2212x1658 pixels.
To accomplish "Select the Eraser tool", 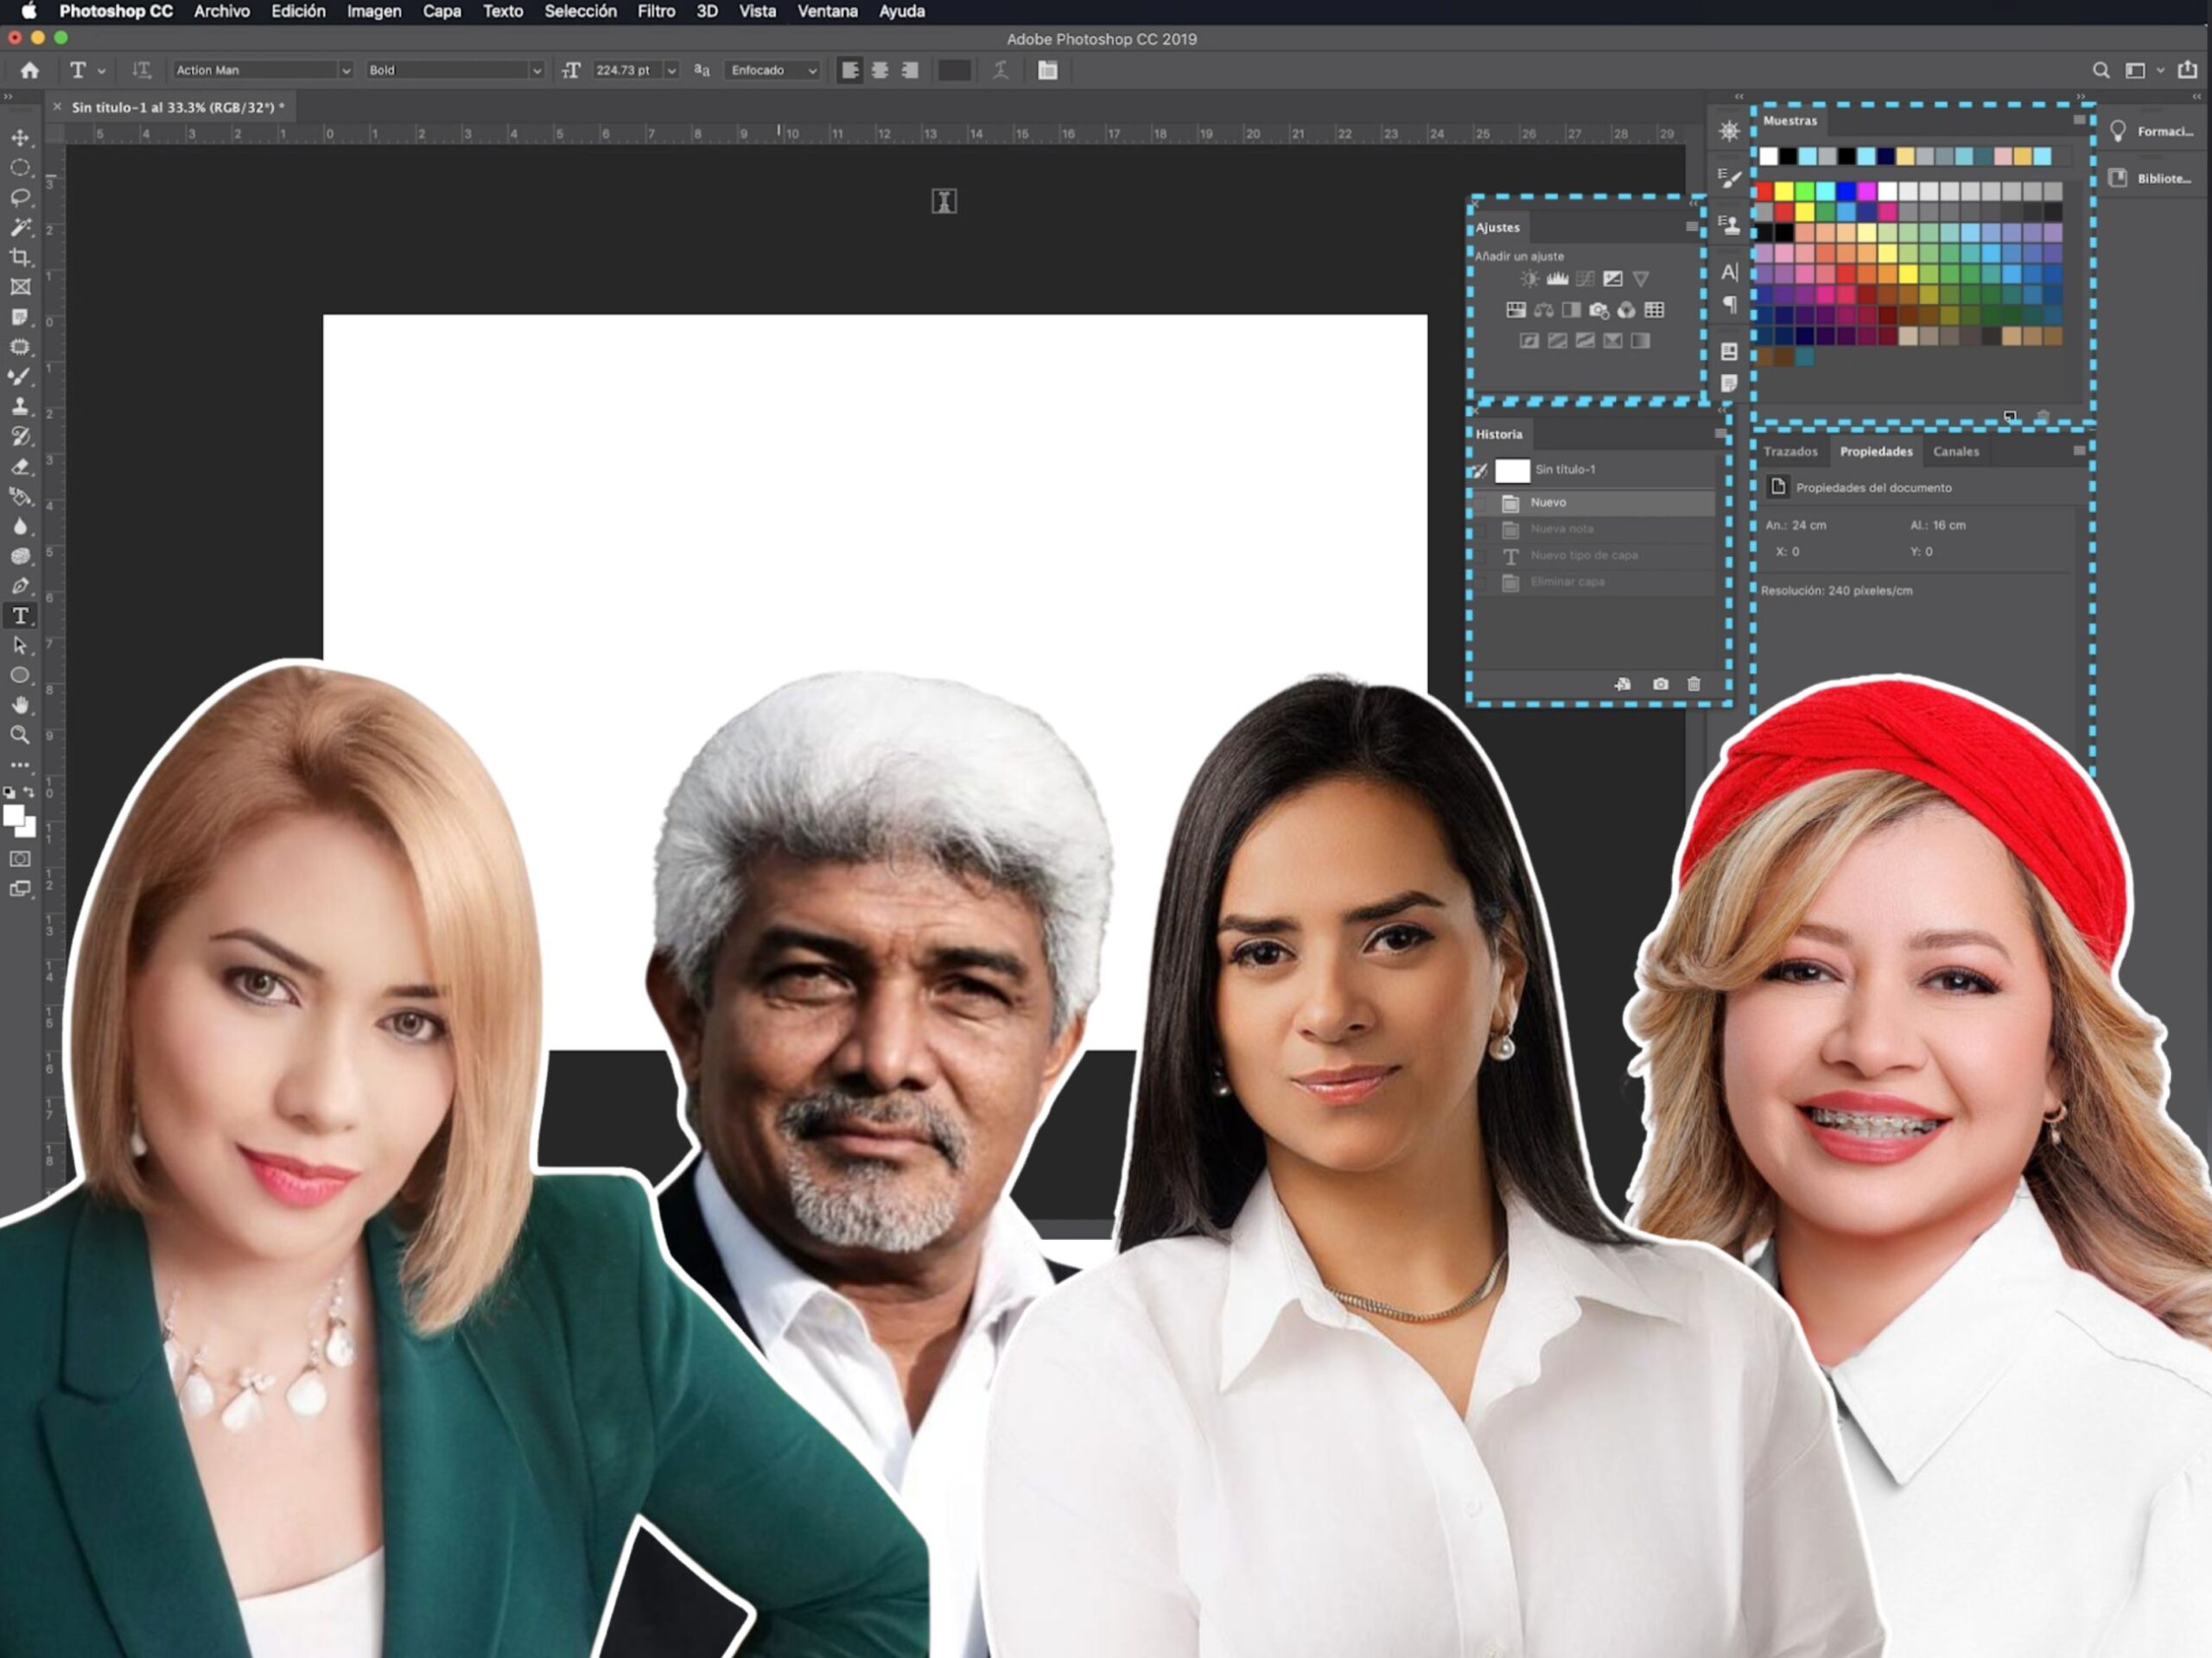I will pos(20,466).
